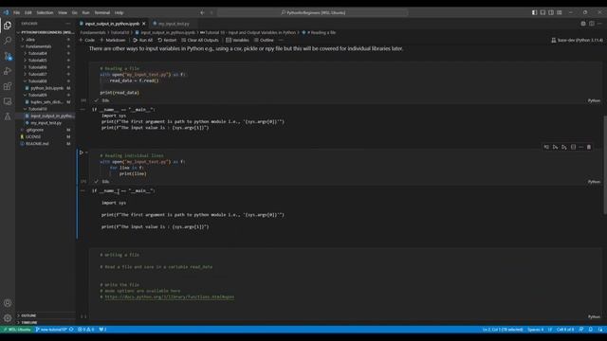Expand the Tutorial04 folder
Viewport: 607px width, 341px height.
pos(38,53)
